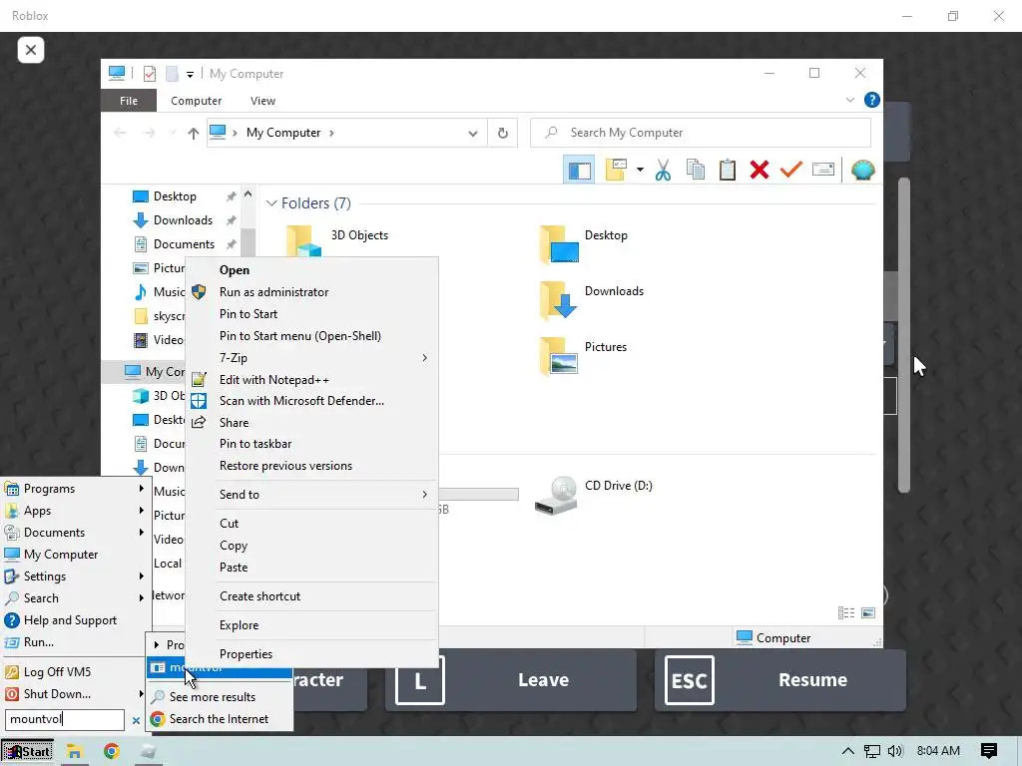
Task: Expand Settings submenu in Start menu
Action: (x=141, y=576)
